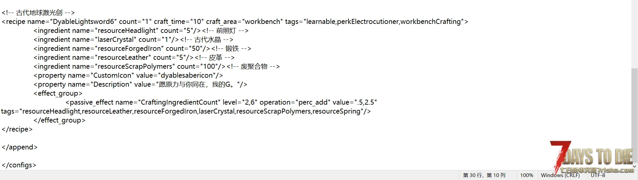Click the 100% zoom level in status bar
Viewport: 638px width, 180px height.
(527, 175)
